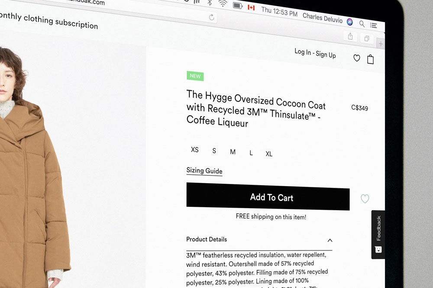Show all tabs overview icon
Viewport: 433px width, 288px height.
(x=367, y=38)
